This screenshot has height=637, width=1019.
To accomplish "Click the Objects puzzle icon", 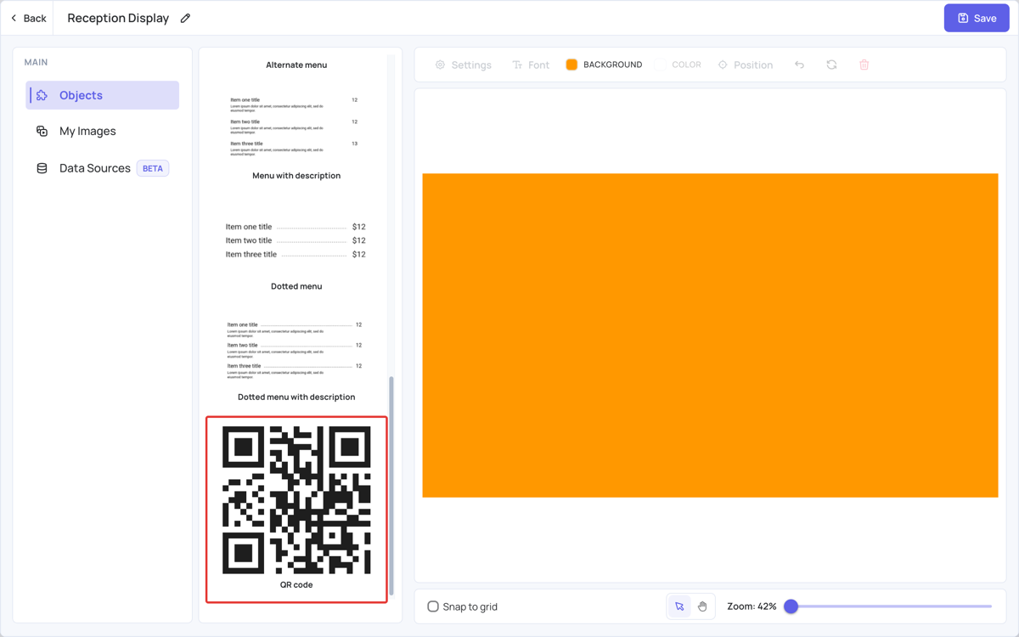I will [x=42, y=95].
